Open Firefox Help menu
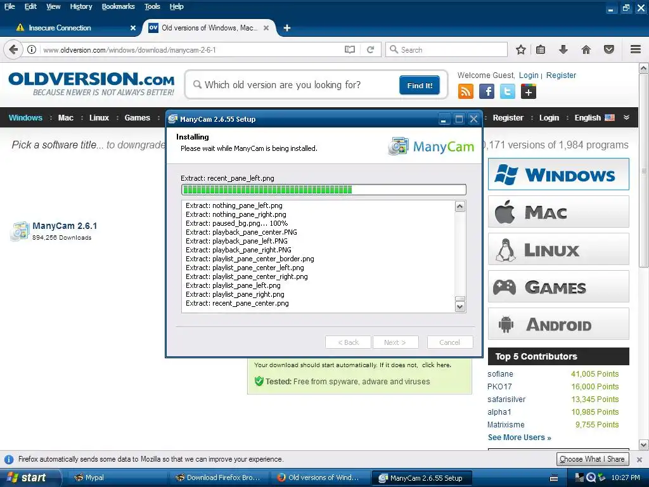 [177, 6]
